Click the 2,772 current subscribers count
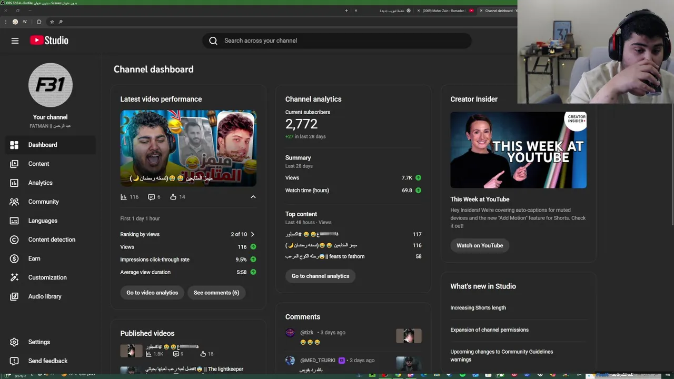This screenshot has width=674, height=379. click(301, 124)
